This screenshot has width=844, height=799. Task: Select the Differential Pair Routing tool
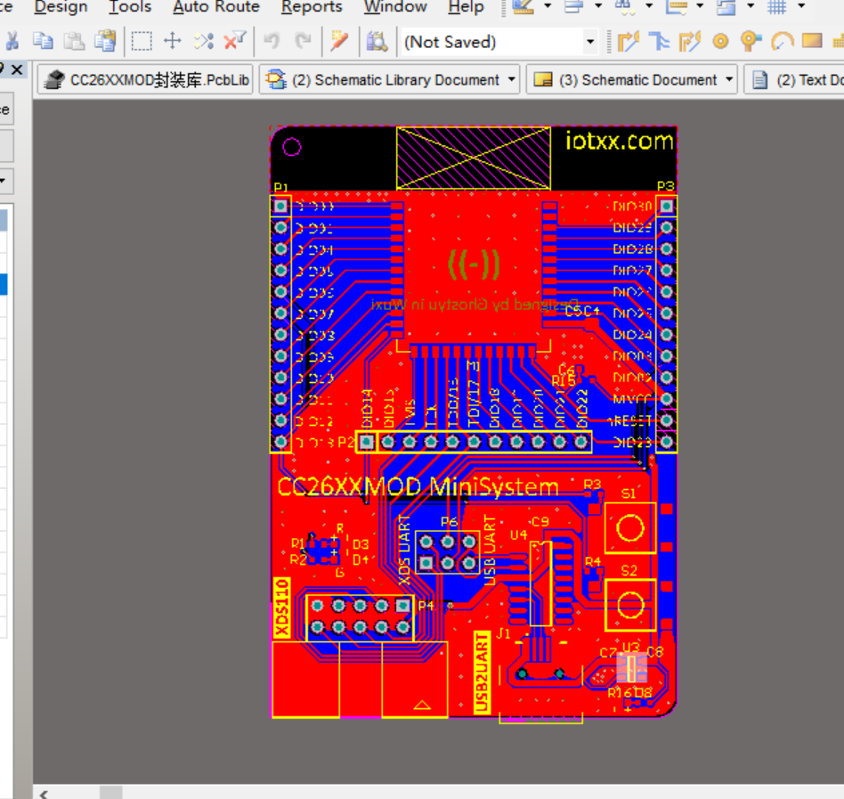[690, 42]
